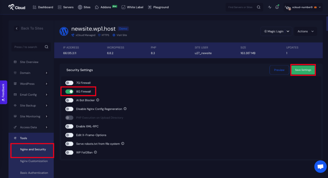Image resolution: width=328 pixels, height=178 pixels.
Task: Click the Preview button
Action: point(279,70)
